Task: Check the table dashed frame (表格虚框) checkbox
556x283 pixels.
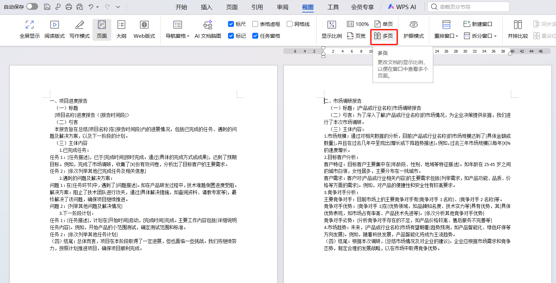Action: tap(255, 24)
